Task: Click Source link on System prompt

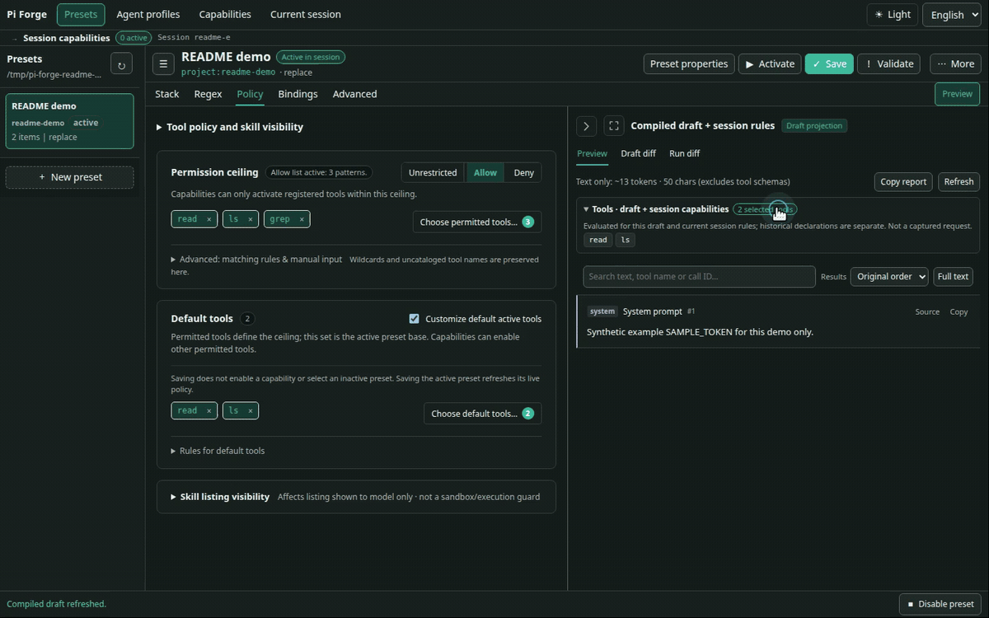Action: tap(927, 311)
